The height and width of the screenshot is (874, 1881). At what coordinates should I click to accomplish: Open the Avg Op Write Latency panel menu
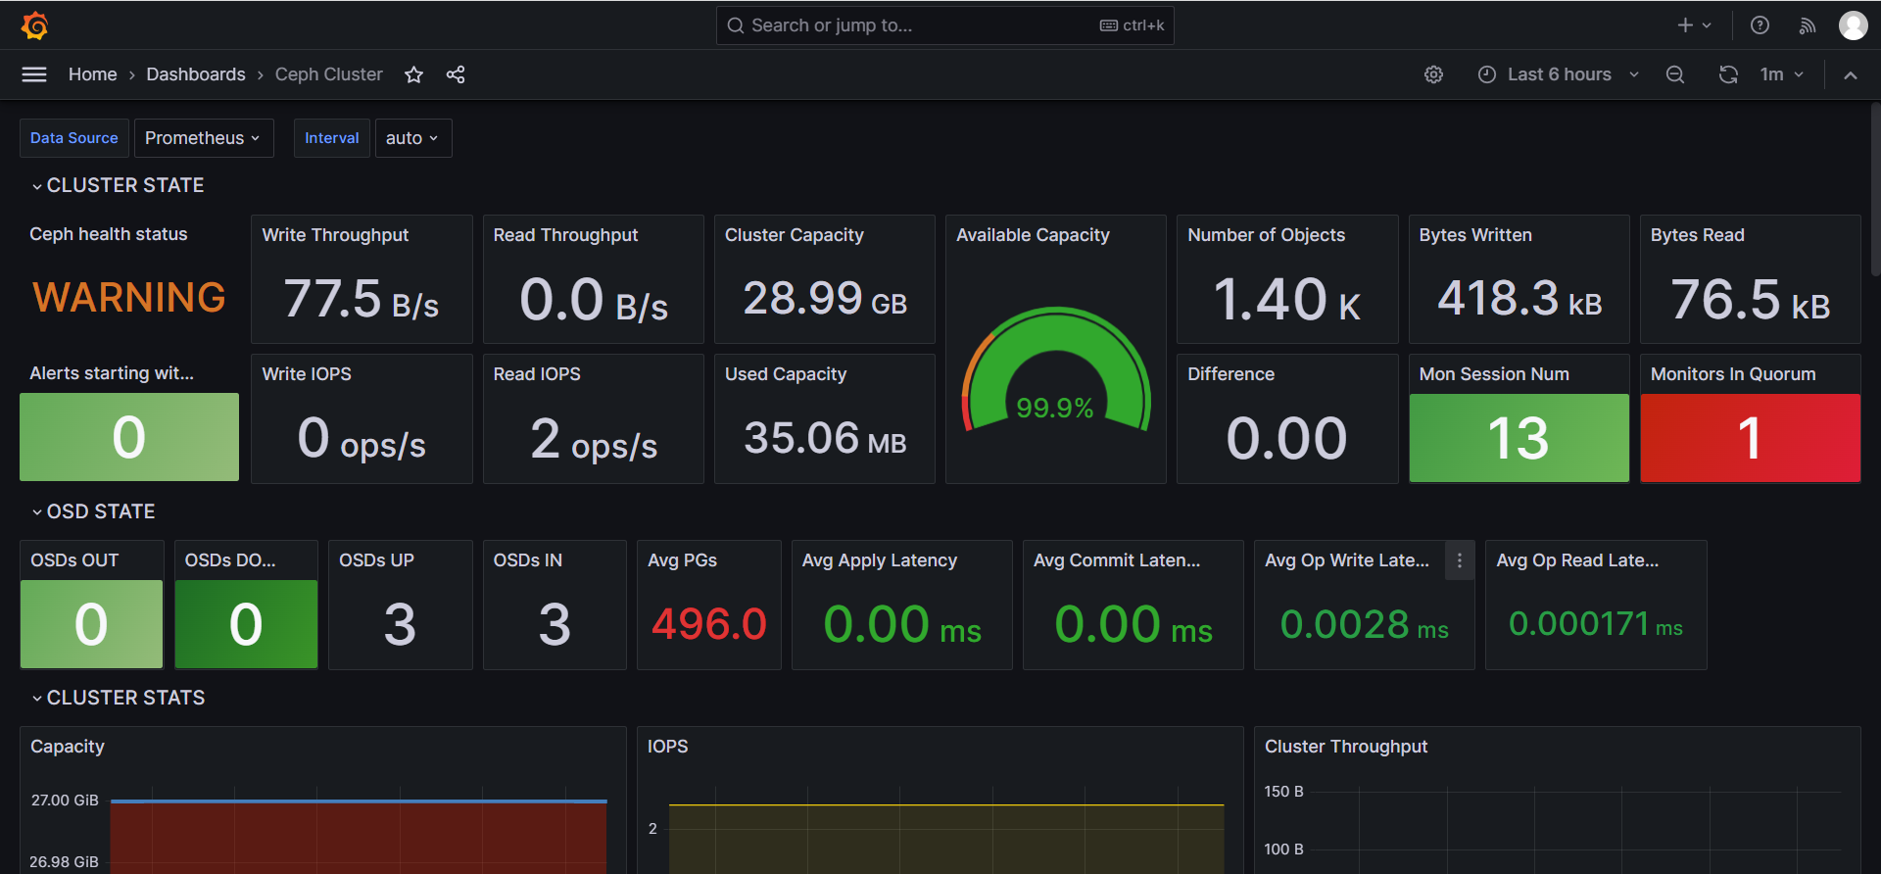[x=1460, y=560]
